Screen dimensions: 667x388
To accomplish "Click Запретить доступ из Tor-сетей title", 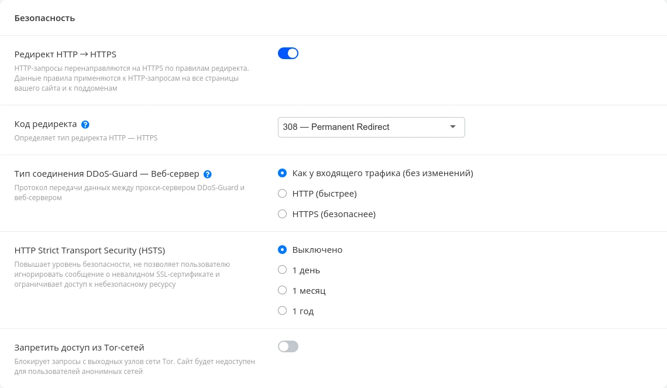I will tap(79, 348).
